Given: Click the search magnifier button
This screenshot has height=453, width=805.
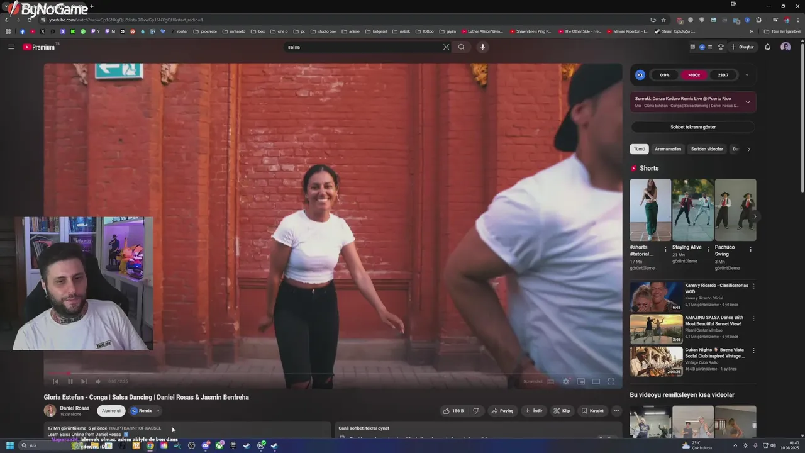Looking at the screenshot, I should click(462, 47).
